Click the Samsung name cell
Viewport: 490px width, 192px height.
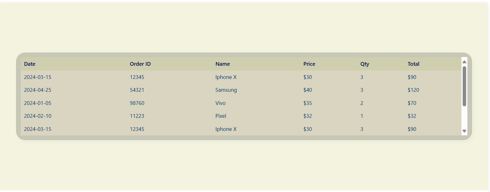(226, 90)
